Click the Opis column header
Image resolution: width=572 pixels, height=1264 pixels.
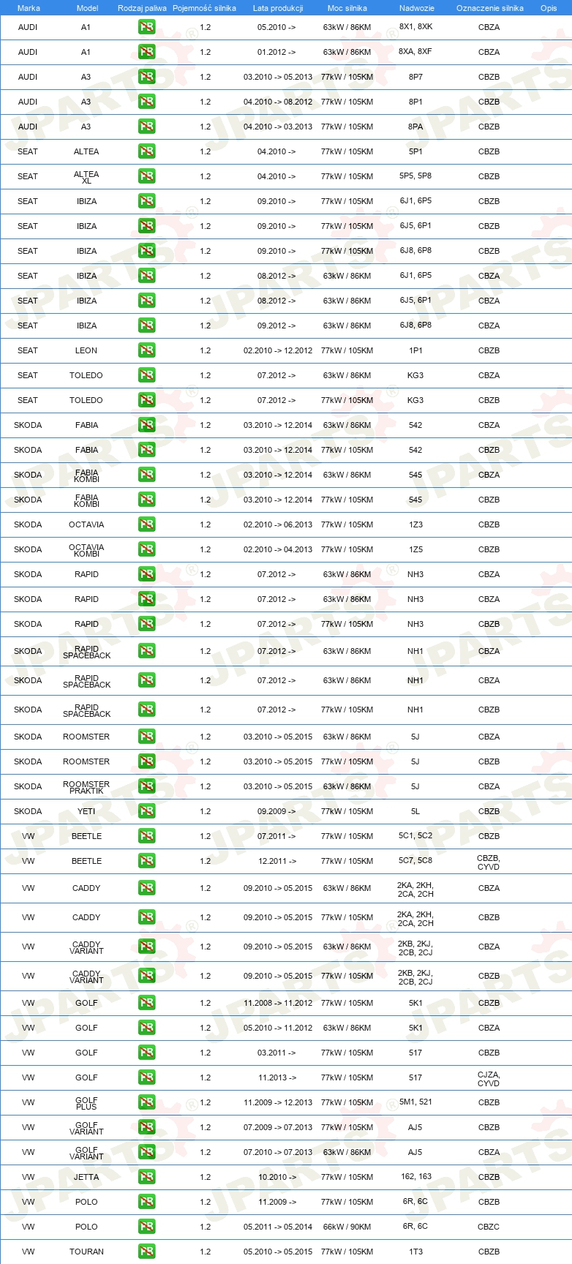click(x=549, y=8)
